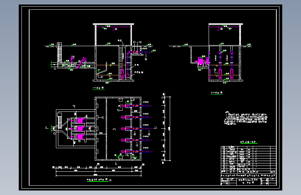Select the overall vertical dimension line beside the plan

click(170, 128)
